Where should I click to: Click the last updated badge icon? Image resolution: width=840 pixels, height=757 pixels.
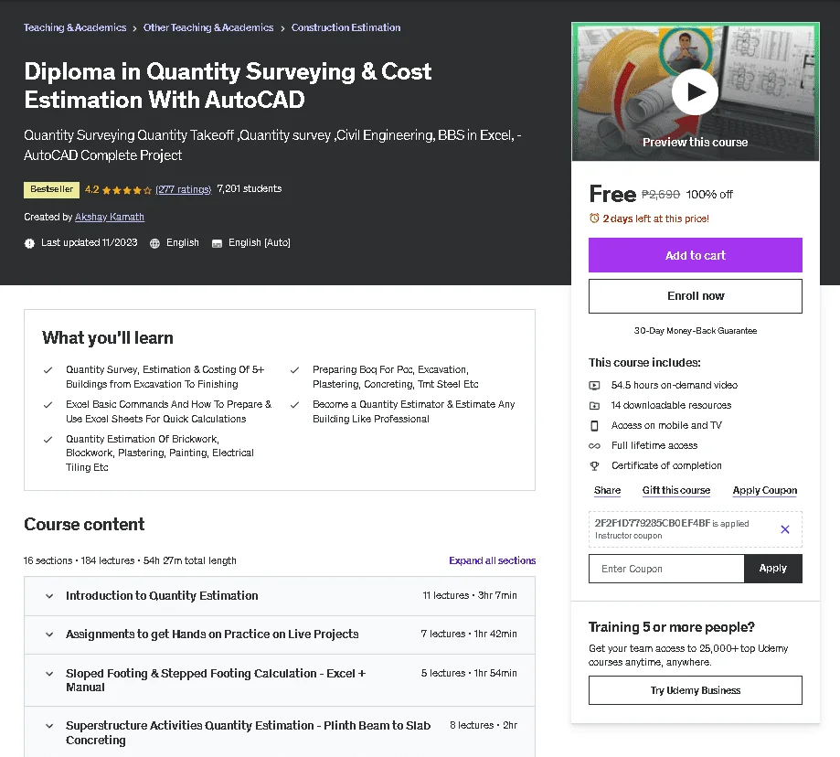29,243
